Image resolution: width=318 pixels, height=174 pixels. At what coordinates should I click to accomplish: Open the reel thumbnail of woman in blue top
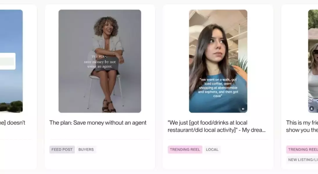coord(218,61)
